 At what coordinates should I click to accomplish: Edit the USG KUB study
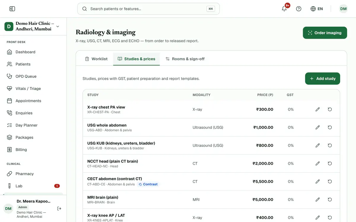pos(318,146)
